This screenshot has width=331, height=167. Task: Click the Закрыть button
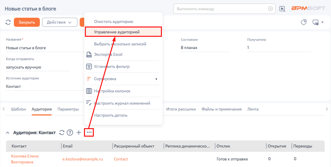27,22
